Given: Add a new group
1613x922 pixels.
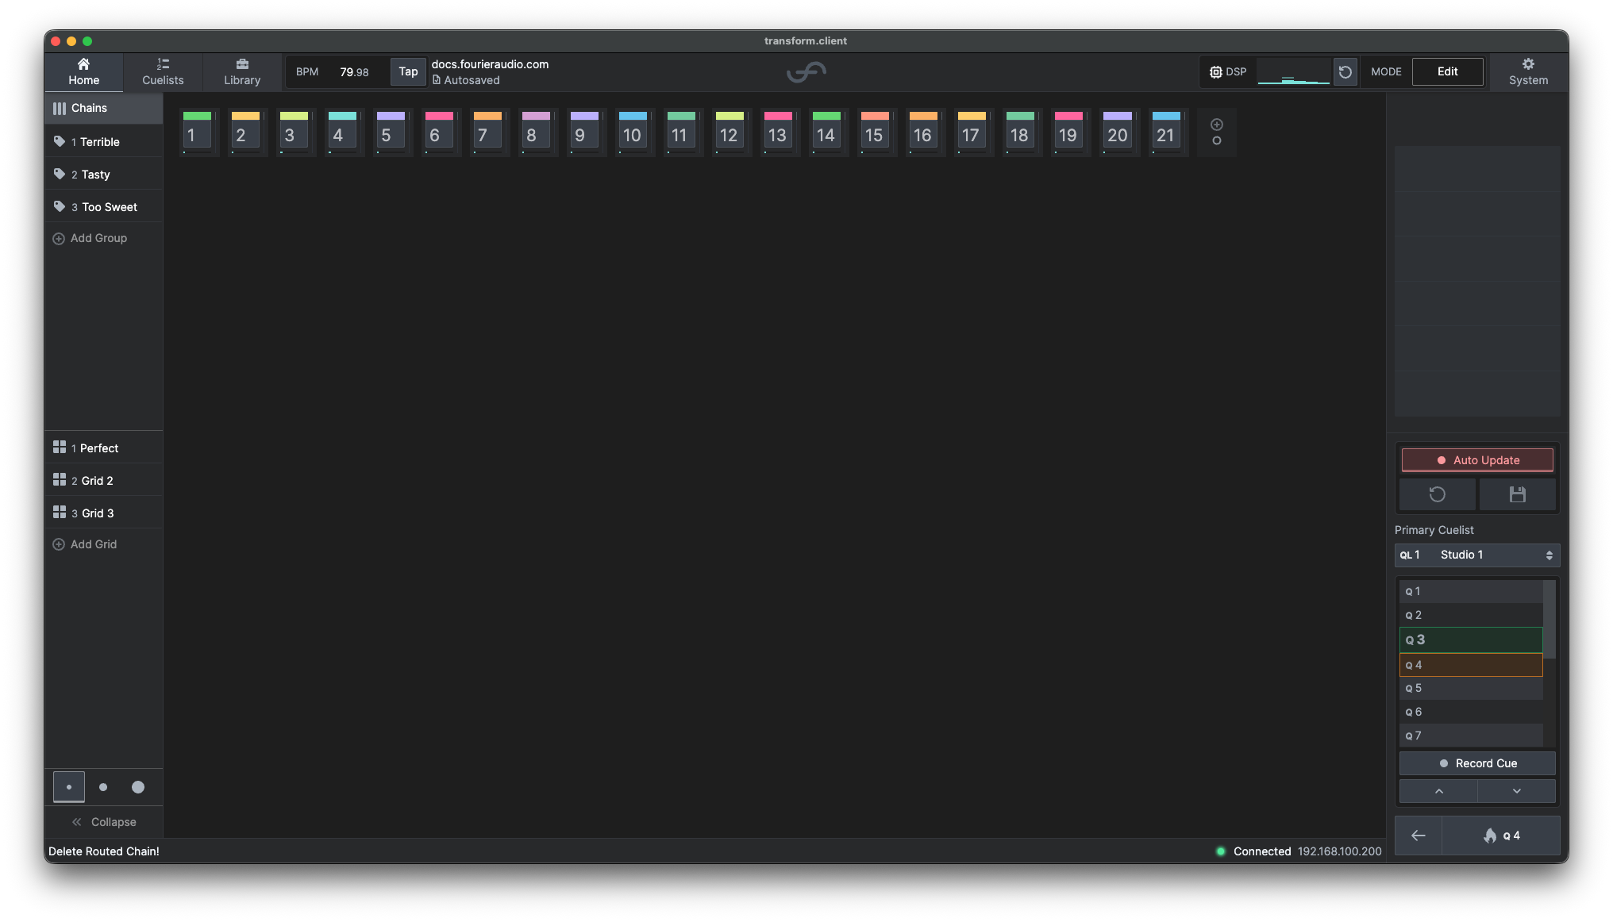Looking at the screenshot, I should (90, 238).
